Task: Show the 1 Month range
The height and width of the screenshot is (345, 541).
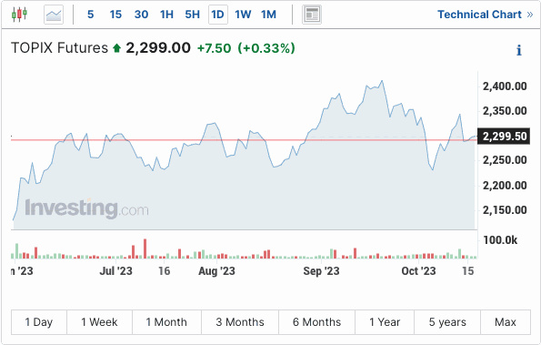Action: pos(166,322)
